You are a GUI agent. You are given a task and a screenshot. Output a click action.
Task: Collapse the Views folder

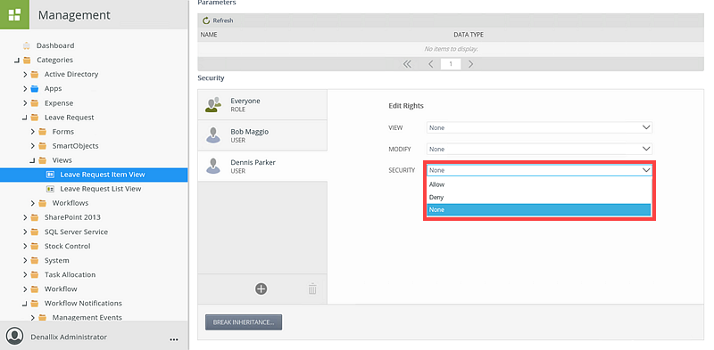(x=32, y=160)
